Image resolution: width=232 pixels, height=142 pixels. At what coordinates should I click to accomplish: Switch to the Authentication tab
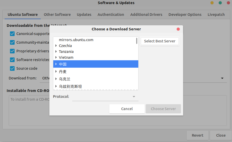111,15
